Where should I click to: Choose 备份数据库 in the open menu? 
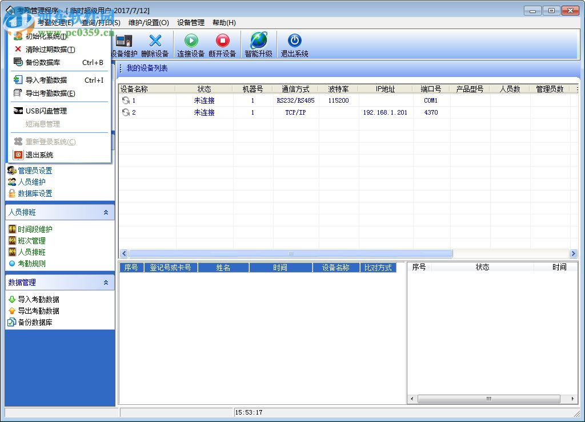43,63
